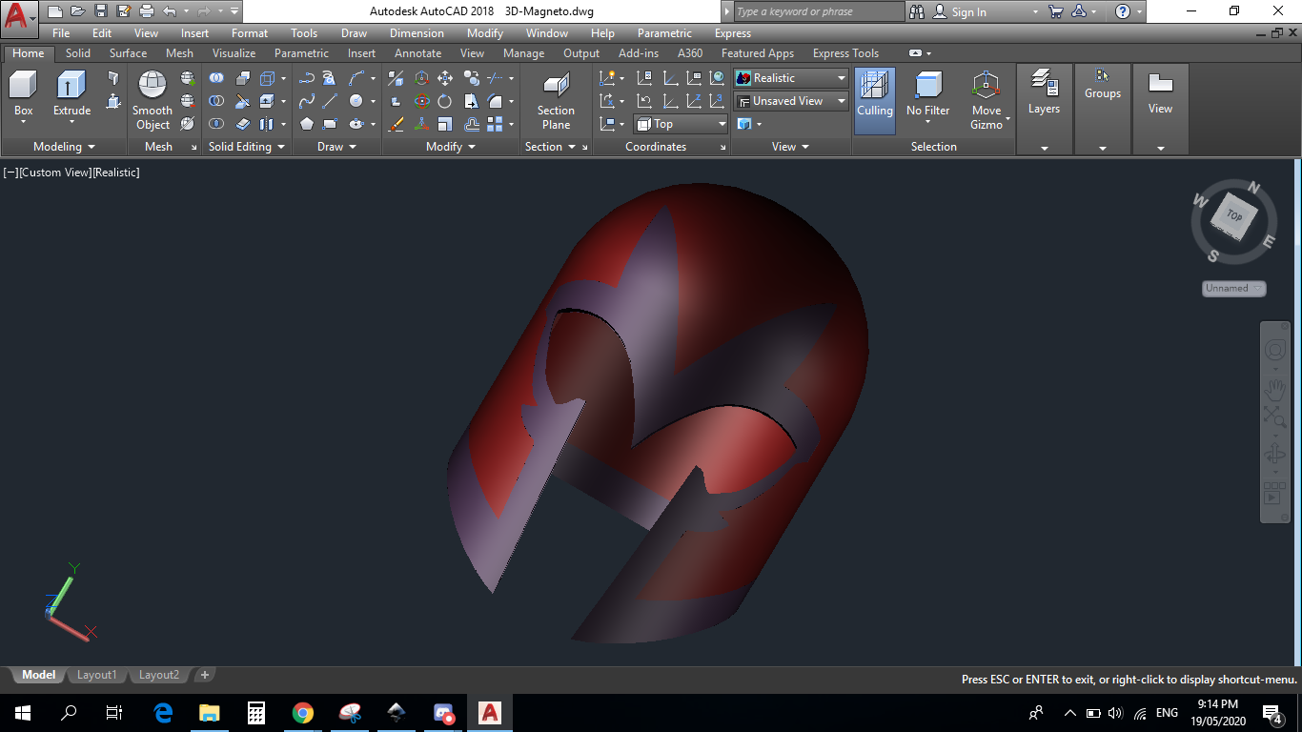1302x732 pixels.
Task: Open the Mesh panel dialog launcher arrow
Action: pos(194,148)
